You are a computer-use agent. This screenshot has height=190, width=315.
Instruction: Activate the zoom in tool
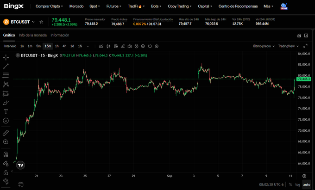(x=6, y=142)
